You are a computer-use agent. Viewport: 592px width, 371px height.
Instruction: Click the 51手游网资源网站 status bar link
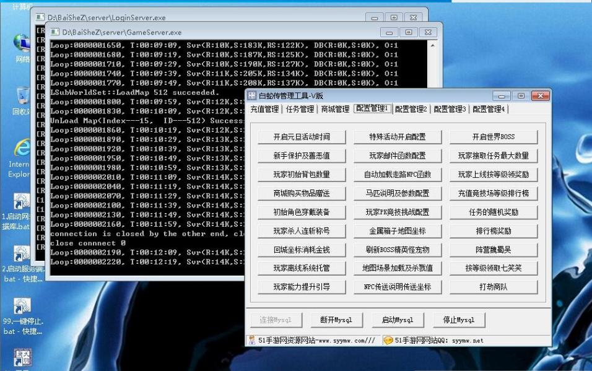coord(315,340)
